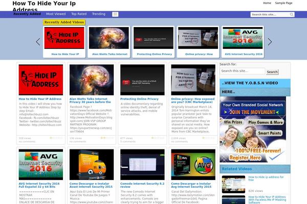This screenshot has width=307, height=204.
Task: Open title Online privacy: How exposed are you?
Action: [193, 100]
